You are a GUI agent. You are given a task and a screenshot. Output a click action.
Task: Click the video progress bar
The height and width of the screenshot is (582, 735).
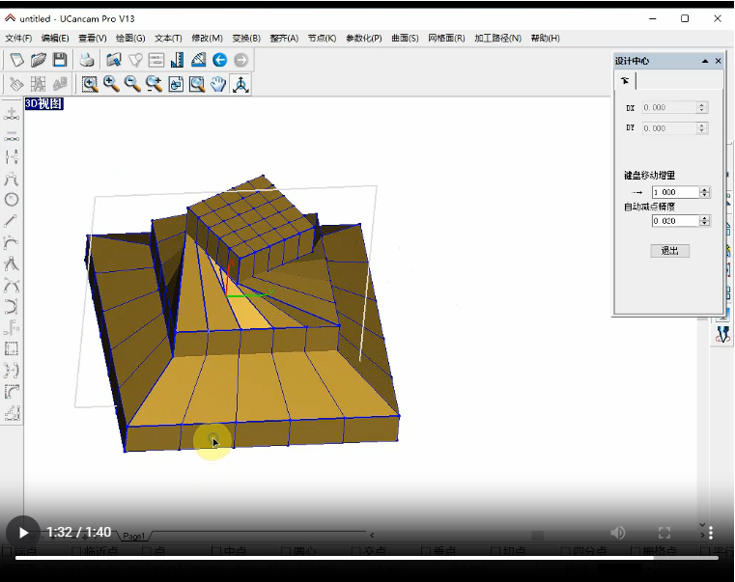[367, 557]
